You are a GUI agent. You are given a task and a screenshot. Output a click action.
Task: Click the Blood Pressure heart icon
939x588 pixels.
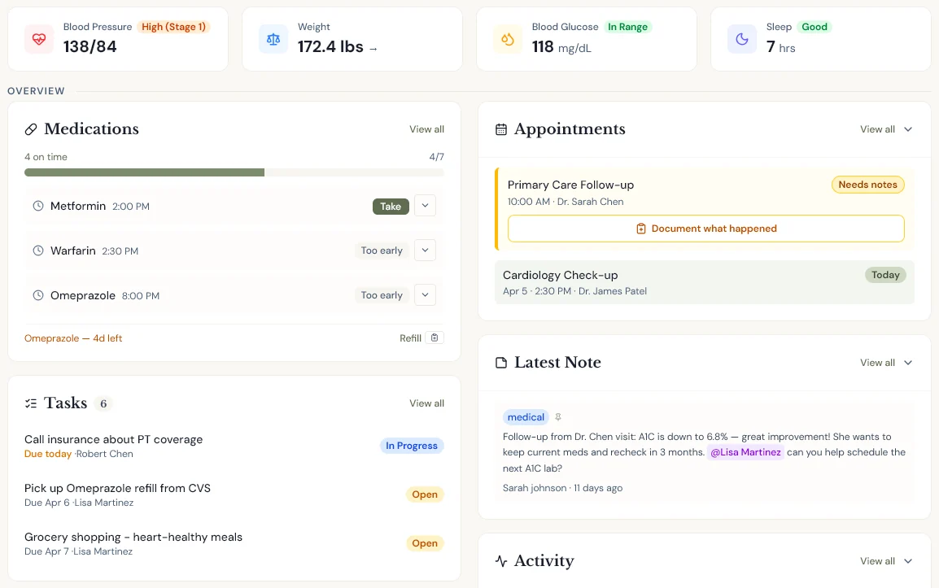tap(39, 40)
